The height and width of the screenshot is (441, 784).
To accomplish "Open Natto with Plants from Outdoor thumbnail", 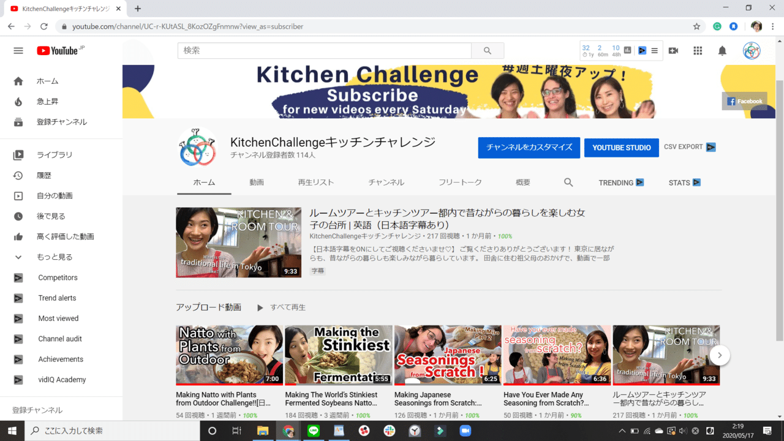I will point(230,355).
